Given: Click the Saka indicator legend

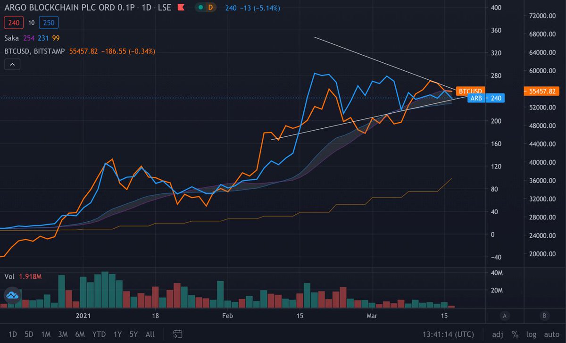Looking at the screenshot, I should point(32,38).
